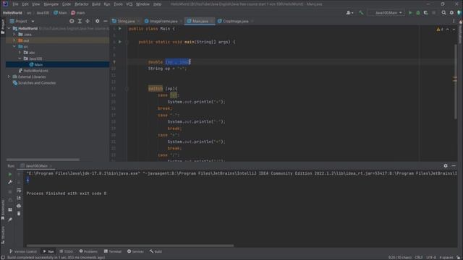Run Java100.Main with green play button
Screen dimensions: 463x260
pos(410,13)
